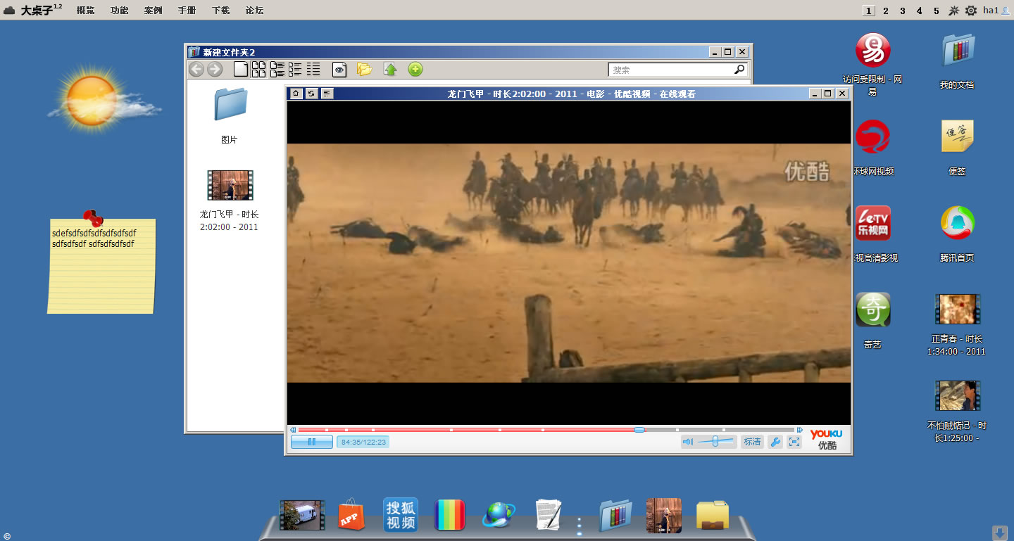The image size is (1014, 541).
Task: Switch to desktop 4
Action: (x=920, y=11)
